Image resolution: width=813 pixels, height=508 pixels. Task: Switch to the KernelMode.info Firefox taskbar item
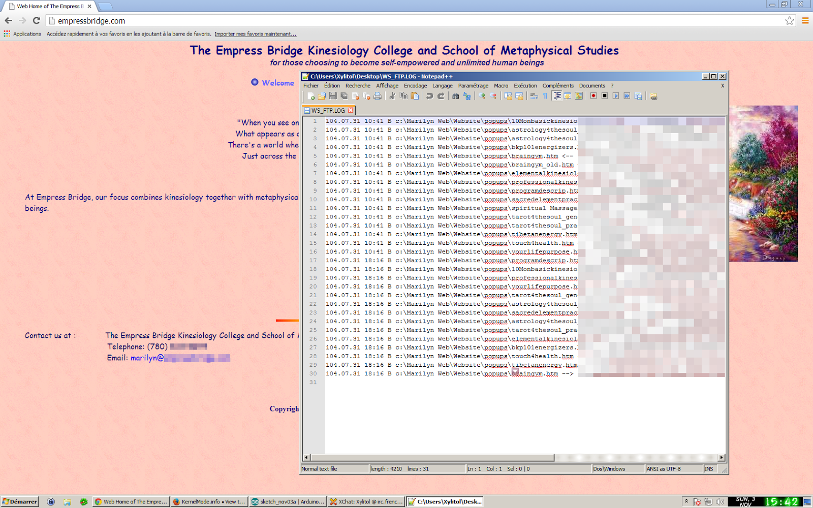pyautogui.click(x=209, y=501)
